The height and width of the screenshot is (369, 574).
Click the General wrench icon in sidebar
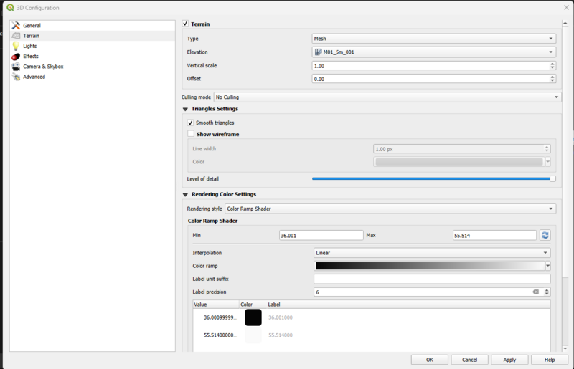tap(16, 26)
